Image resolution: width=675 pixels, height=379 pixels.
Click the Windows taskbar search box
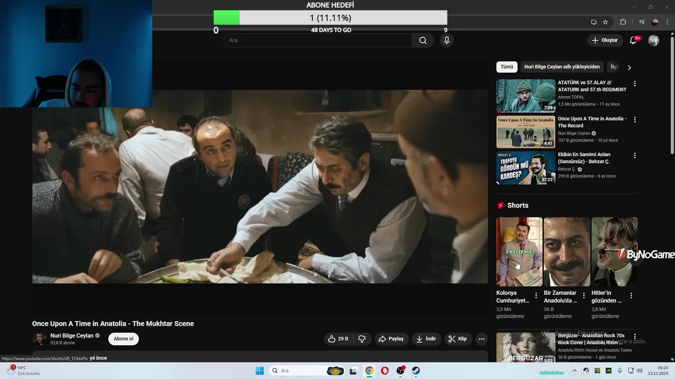307,371
